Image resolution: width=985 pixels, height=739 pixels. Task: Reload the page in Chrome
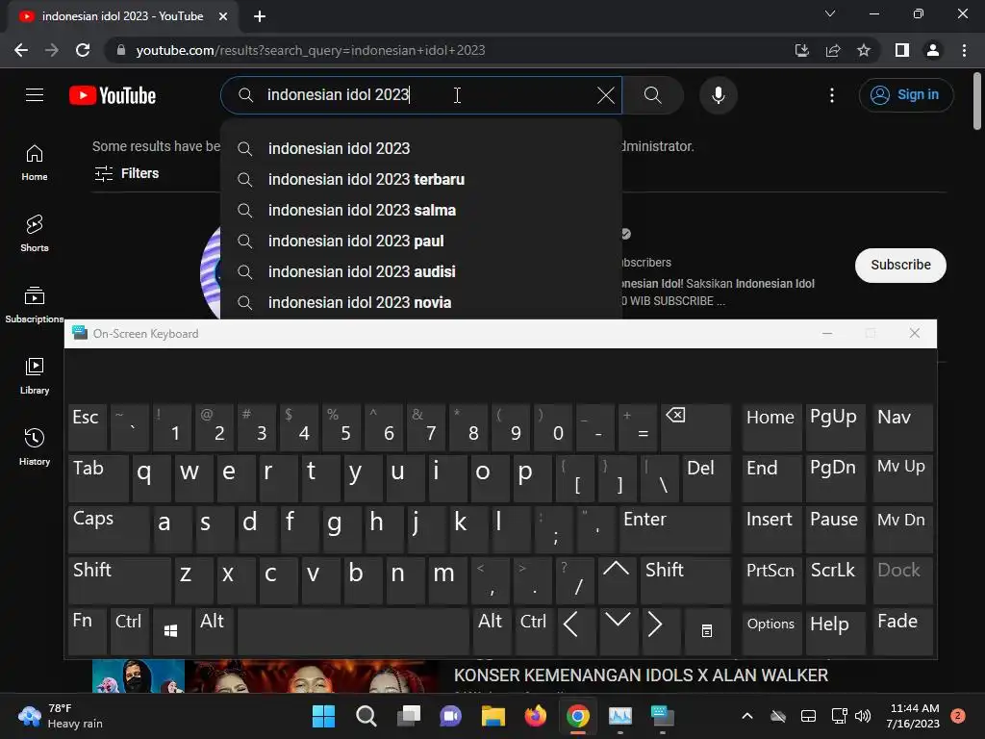[x=83, y=50]
